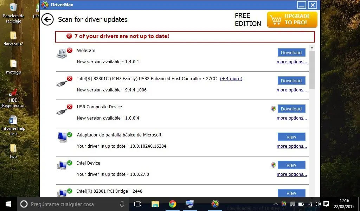This screenshot has width=360, height=211.
Task: Click the (+ 4 more) link
Action: click(231, 78)
